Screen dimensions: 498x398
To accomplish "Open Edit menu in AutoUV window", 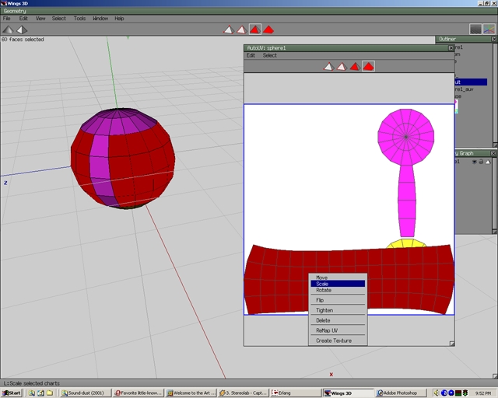I will [x=251, y=55].
